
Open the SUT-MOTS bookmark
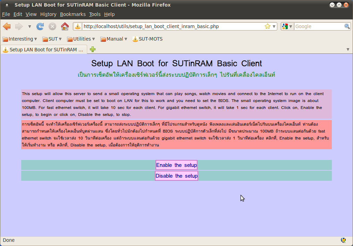tap(148, 39)
